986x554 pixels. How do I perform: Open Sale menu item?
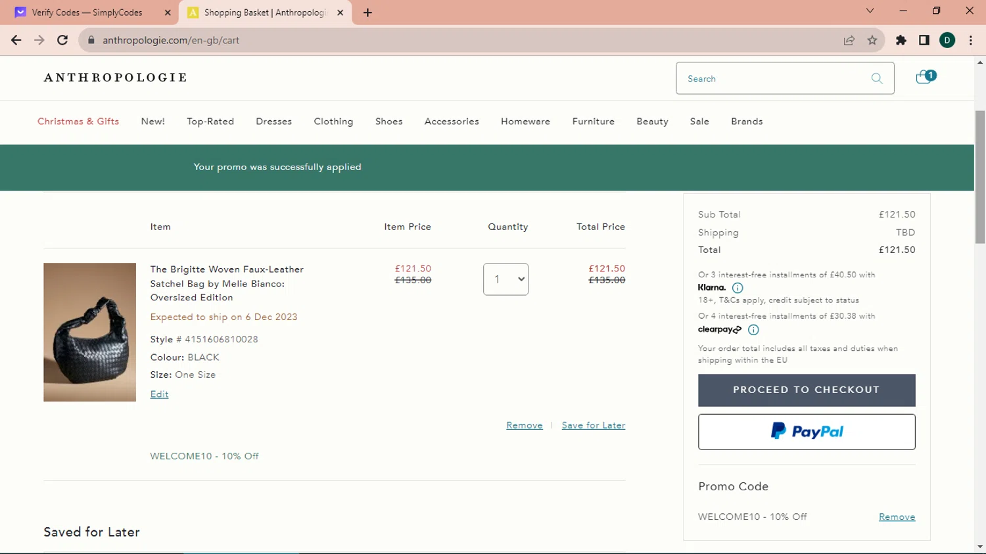tap(699, 122)
